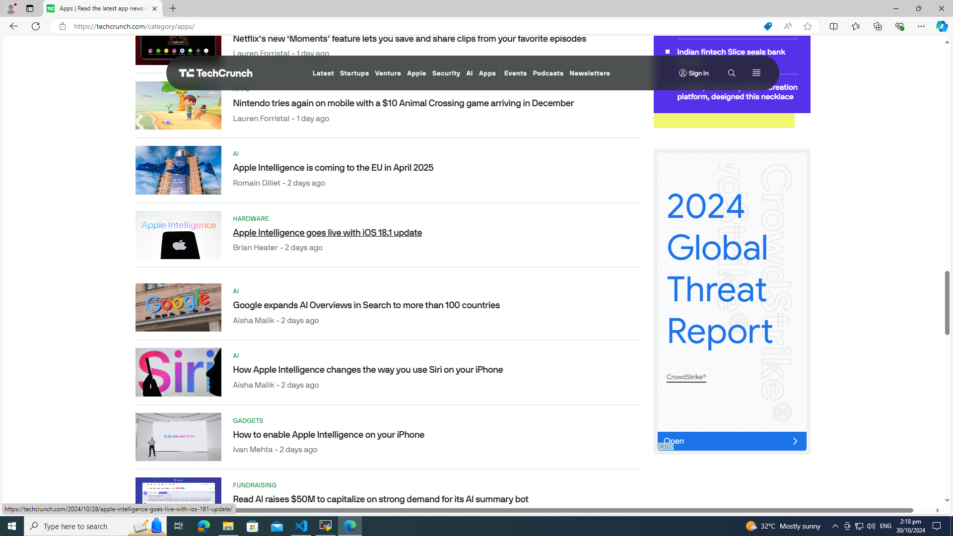Click the TechCrunch logo
This screenshot has height=536, width=953.
215,73
